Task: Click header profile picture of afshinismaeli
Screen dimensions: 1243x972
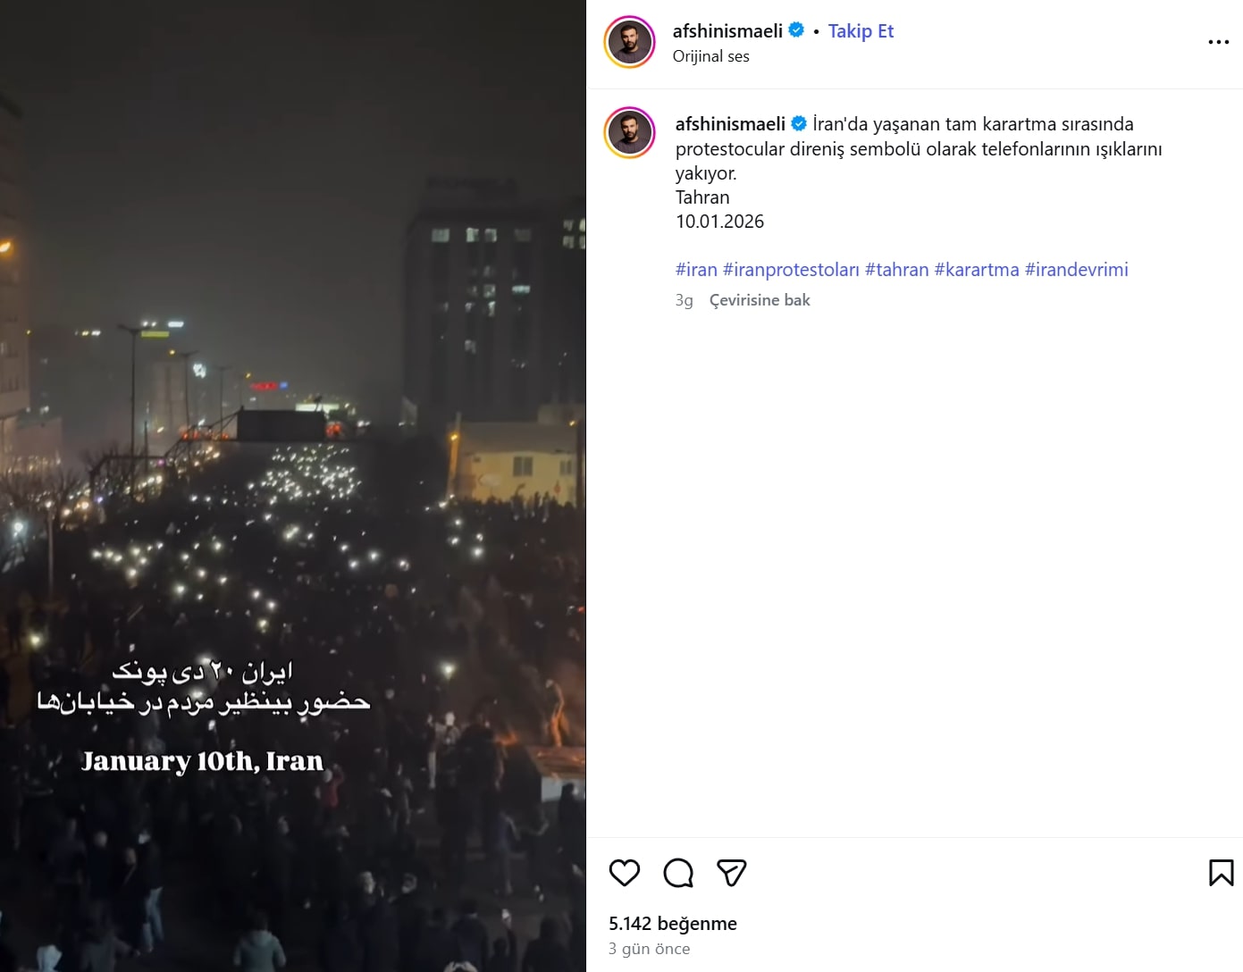Action: click(x=630, y=42)
